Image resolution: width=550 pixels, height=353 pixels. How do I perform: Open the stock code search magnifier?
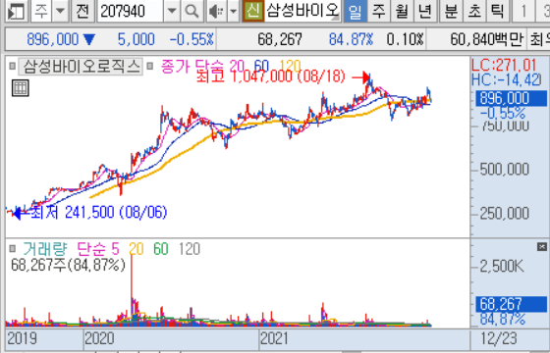[192, 11]
